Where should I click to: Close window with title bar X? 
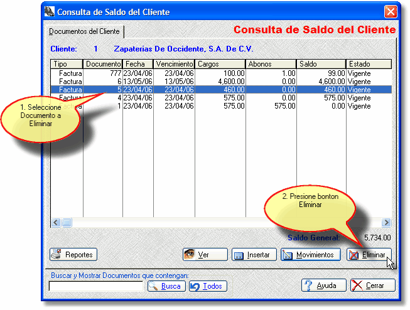coord(390,12)
